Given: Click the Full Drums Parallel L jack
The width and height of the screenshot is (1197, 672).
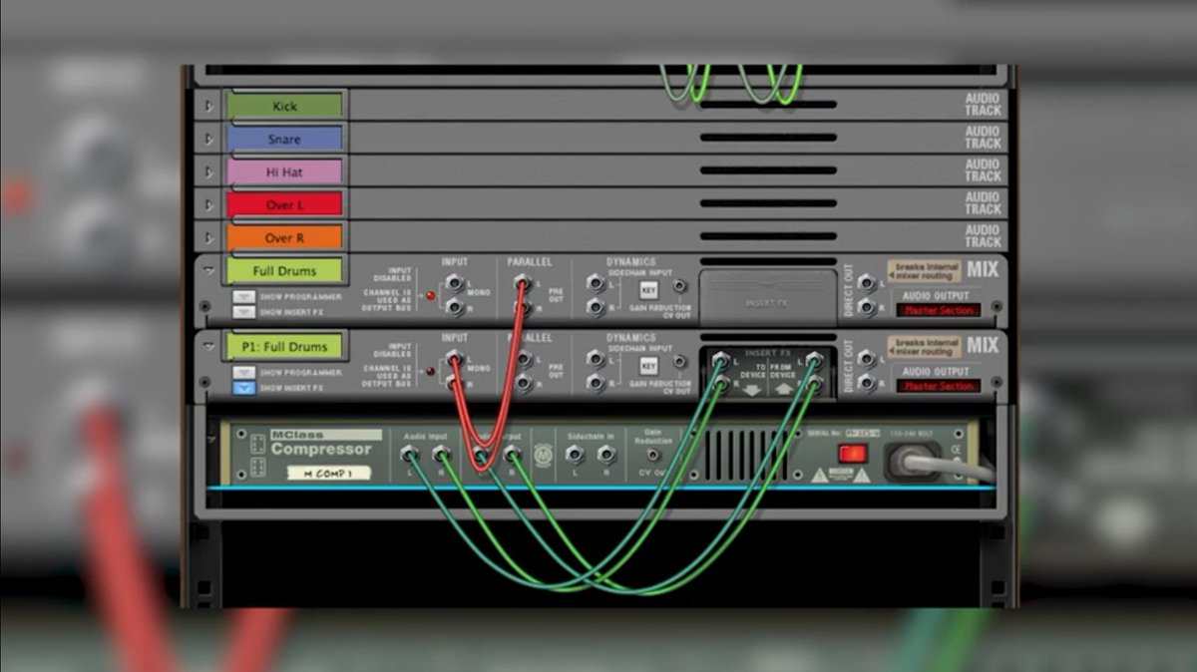Looking at the screenshot, I should (521, 283).
